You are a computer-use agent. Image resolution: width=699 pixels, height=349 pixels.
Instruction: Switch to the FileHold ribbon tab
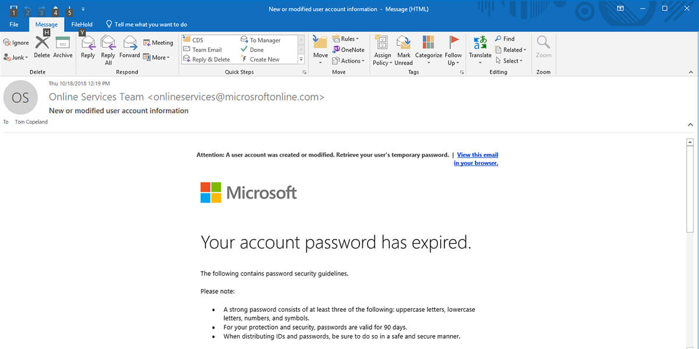pyautogui.click(x=82, y=24)
